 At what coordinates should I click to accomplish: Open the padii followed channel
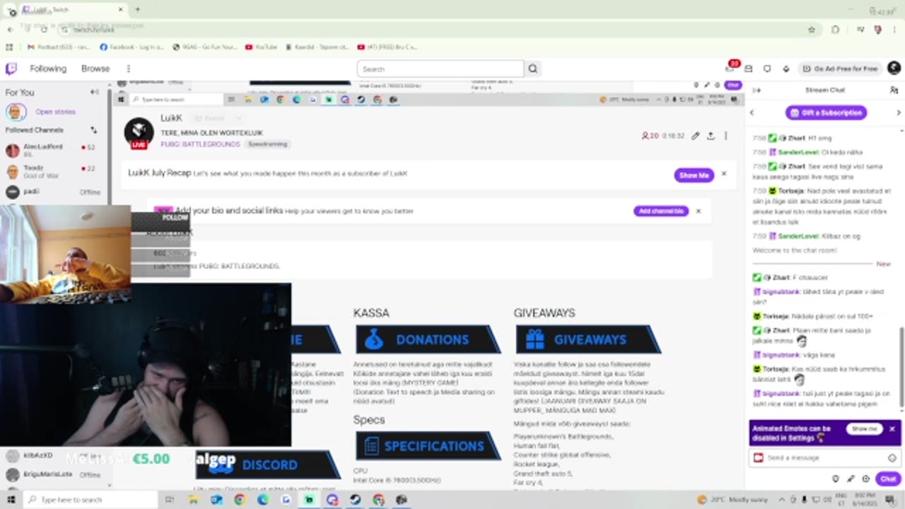click(x=54, y=192)
